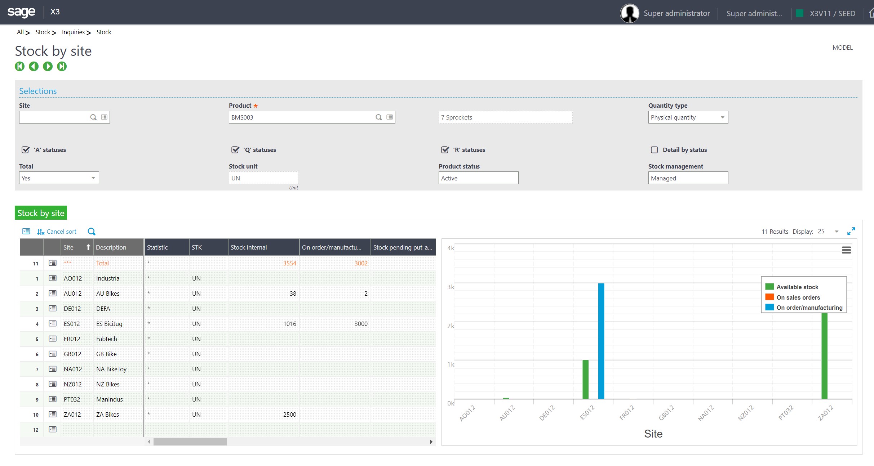Open row action icon for DE012

53,309
